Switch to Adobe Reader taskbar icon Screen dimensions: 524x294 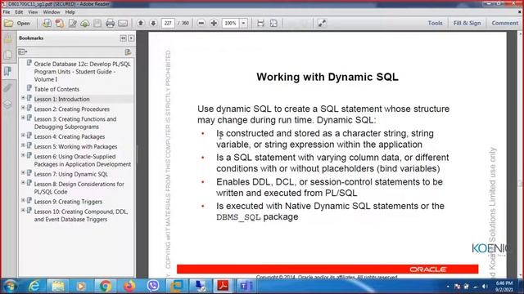tap(223, 286)
